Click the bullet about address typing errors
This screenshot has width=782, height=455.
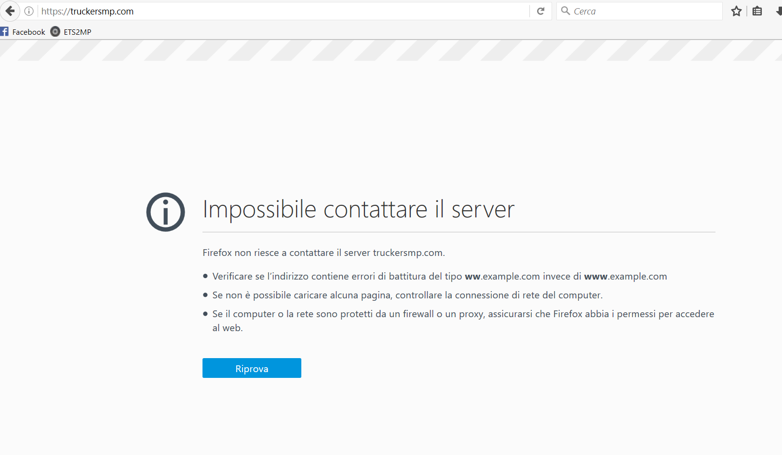(x=439, y=276)
